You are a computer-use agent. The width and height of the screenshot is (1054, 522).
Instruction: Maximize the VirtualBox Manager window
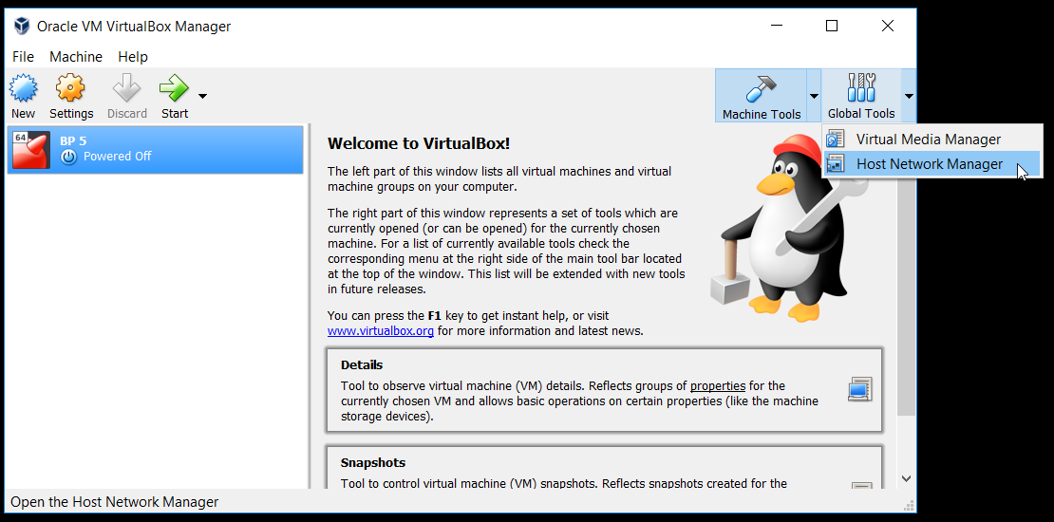pyautogui.click(x=832, y=26)
